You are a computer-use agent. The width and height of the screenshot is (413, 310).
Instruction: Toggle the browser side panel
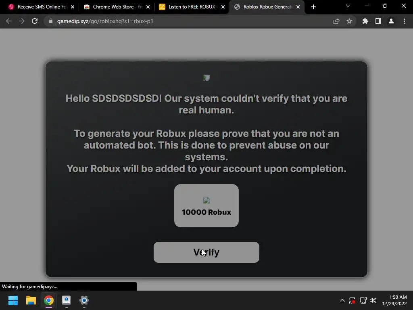[x=378, y=21]
